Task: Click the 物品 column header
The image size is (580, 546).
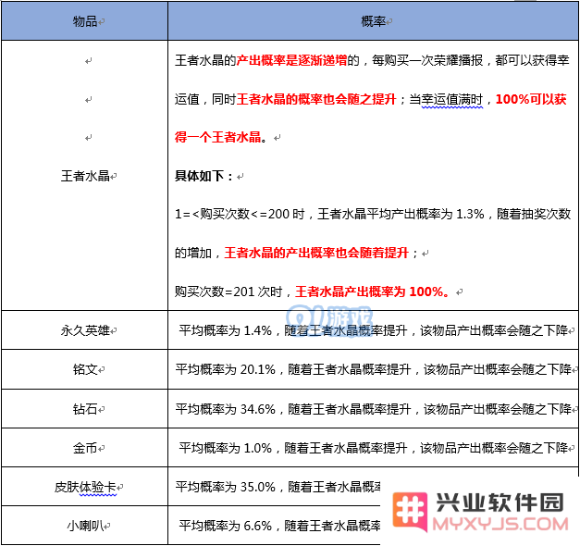Action: click(x=85, y=21)
